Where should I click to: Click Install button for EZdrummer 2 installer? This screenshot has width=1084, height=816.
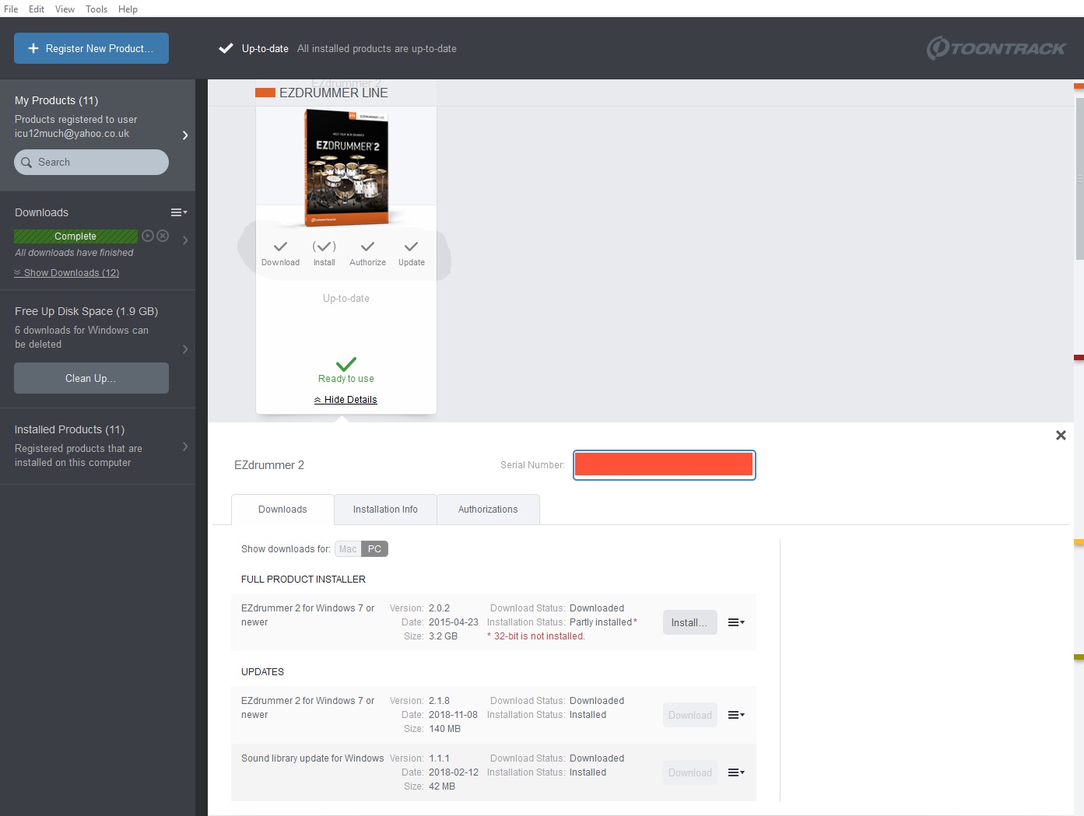(689, 622)
